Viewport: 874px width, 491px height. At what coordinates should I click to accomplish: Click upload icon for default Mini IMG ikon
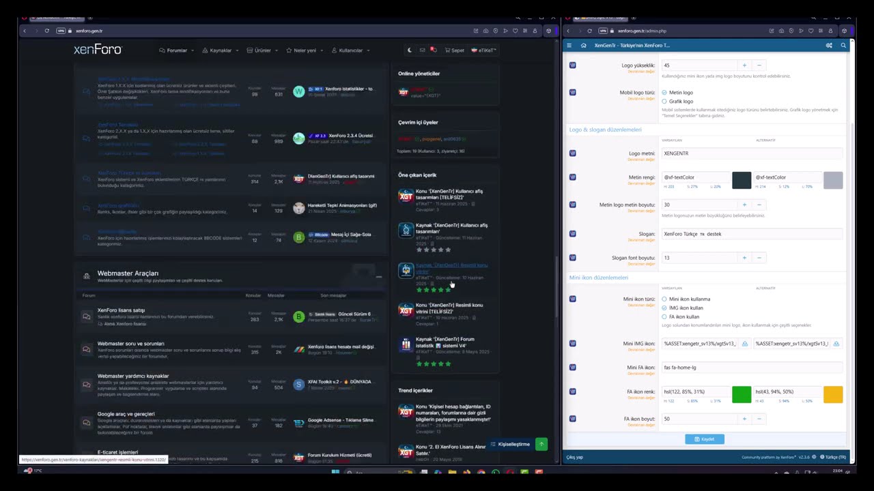point(744,344)
